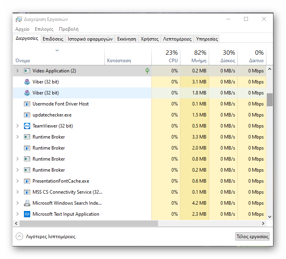The height and width of the screenshot is (259, 286).
Task: Click the vertical scrollbar down arrow
Action: (x=270, y=217)
